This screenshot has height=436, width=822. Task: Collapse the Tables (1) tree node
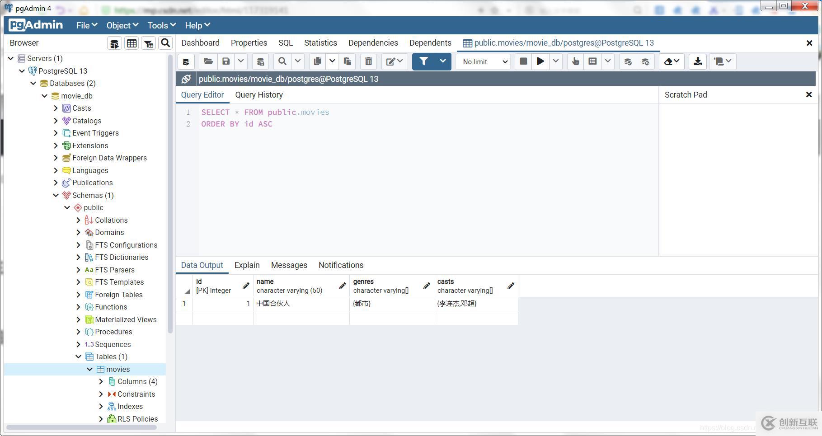78,356
